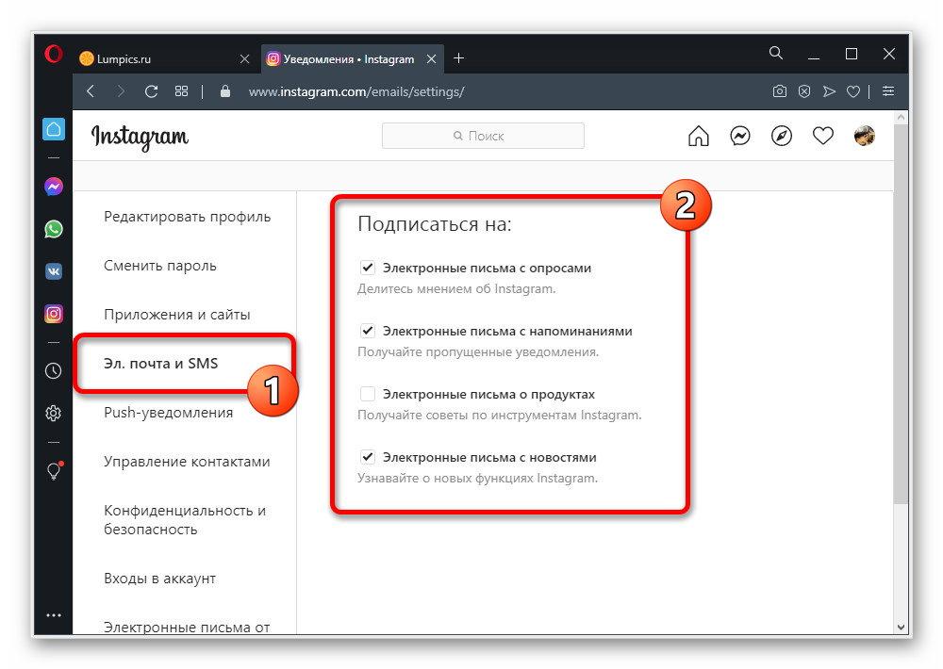The image size is (943, 669).
Task: Open VK in the Opera sidebar
Action: (54, 271)
